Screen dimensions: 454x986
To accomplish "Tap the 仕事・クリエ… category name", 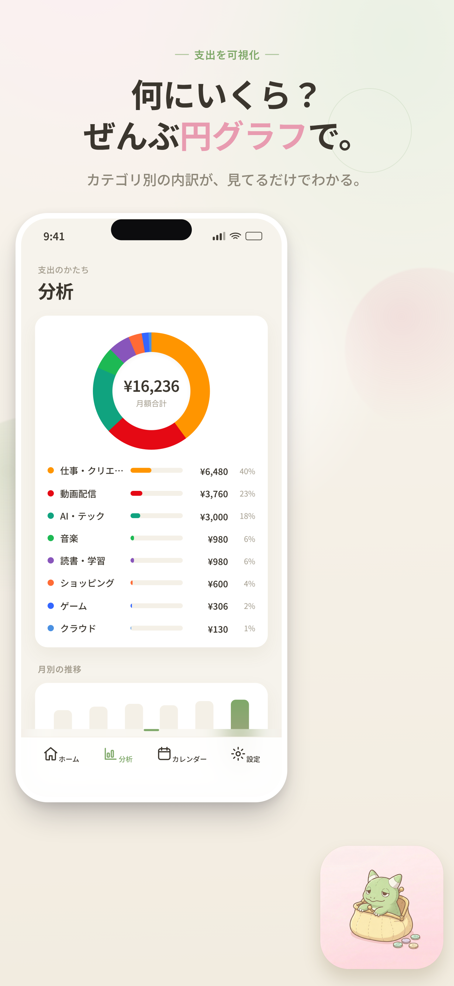I will click(x=92, y=471).
